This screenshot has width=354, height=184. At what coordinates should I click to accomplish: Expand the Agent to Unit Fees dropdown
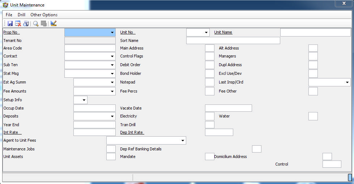(183, 140)
